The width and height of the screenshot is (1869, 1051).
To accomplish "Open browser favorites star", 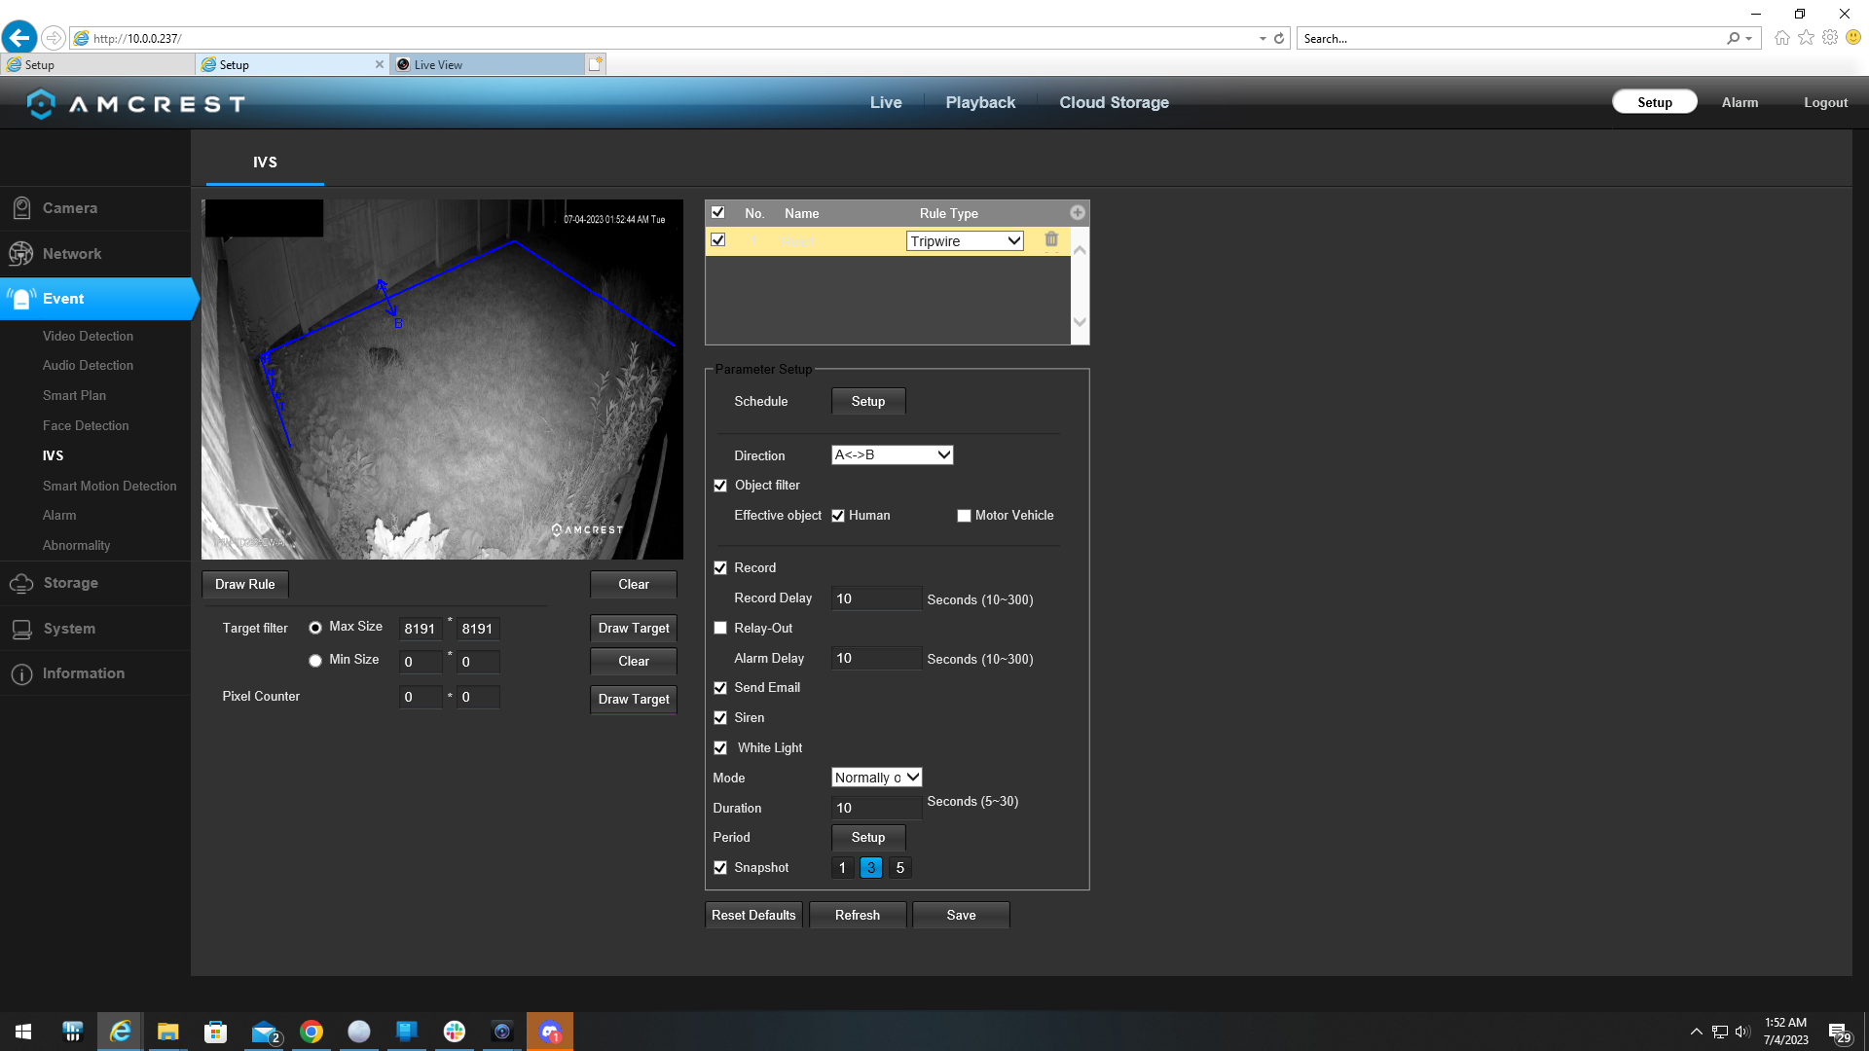I will coord(1806,38).
